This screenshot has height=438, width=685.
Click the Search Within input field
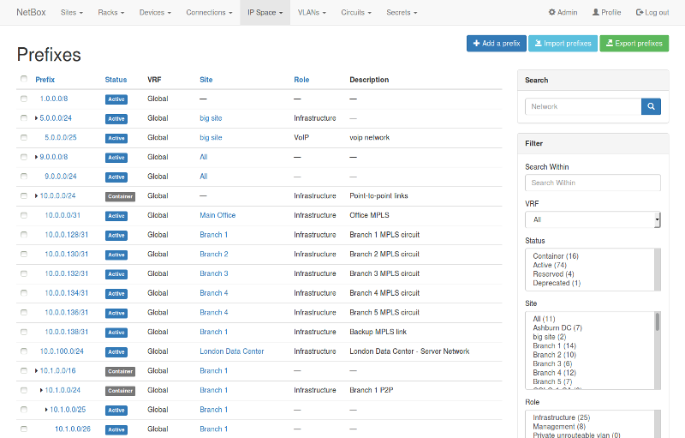[x=593, y=183]
